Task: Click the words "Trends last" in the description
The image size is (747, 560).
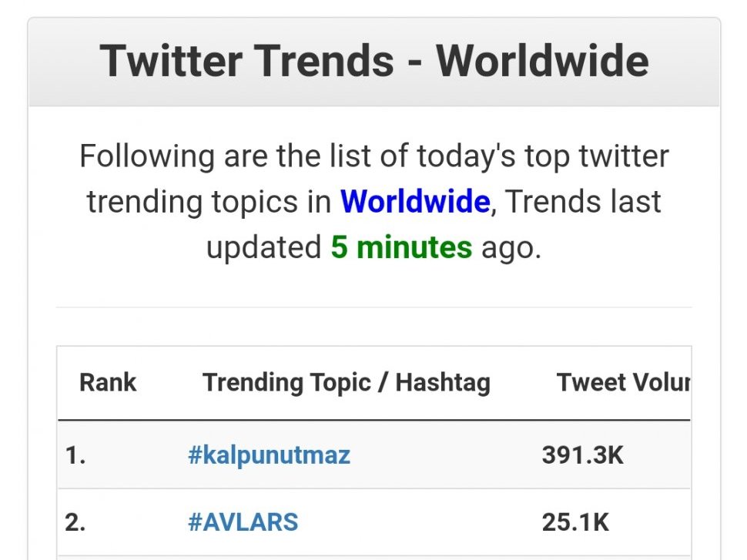Action: click(x=583, y=202)
